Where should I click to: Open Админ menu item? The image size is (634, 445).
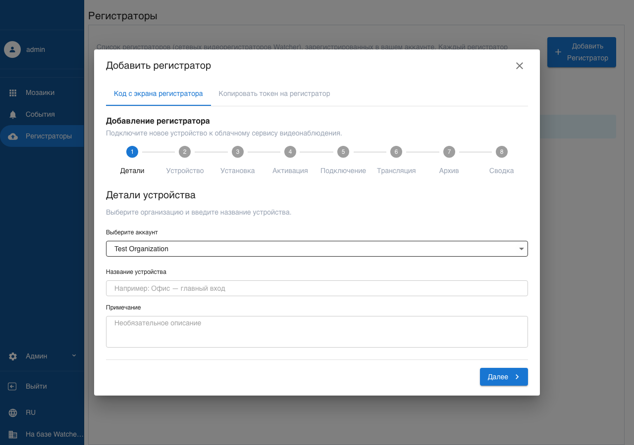click(42, 356)
